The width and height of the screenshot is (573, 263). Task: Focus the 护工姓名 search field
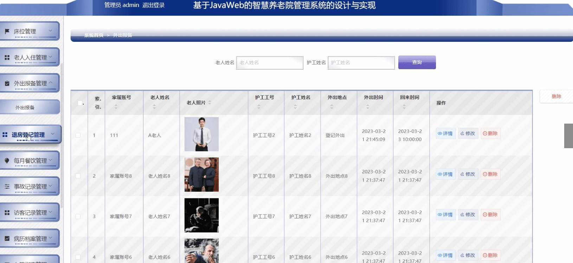point(361,63)
